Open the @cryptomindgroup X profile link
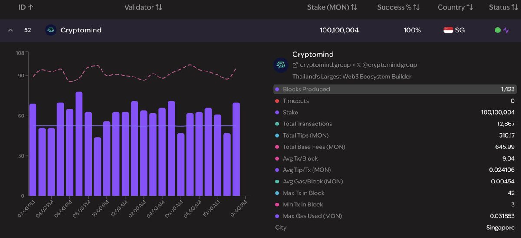Screen dimensions: 521x238 (390, 65)
